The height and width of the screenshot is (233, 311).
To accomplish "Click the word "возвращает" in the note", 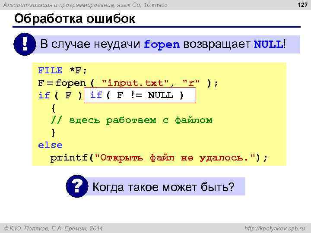I will pos(216,44).
